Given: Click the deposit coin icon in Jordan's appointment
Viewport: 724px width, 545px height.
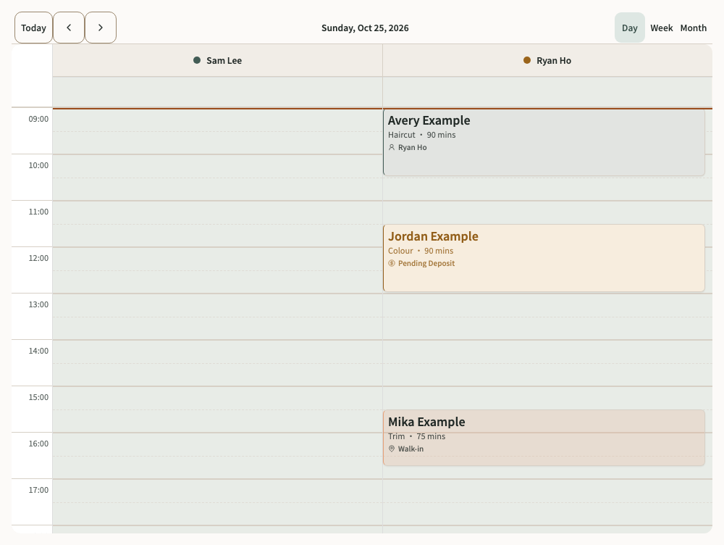Looking at the screenshot, I should pyautogui.click(x=392, y=263).
